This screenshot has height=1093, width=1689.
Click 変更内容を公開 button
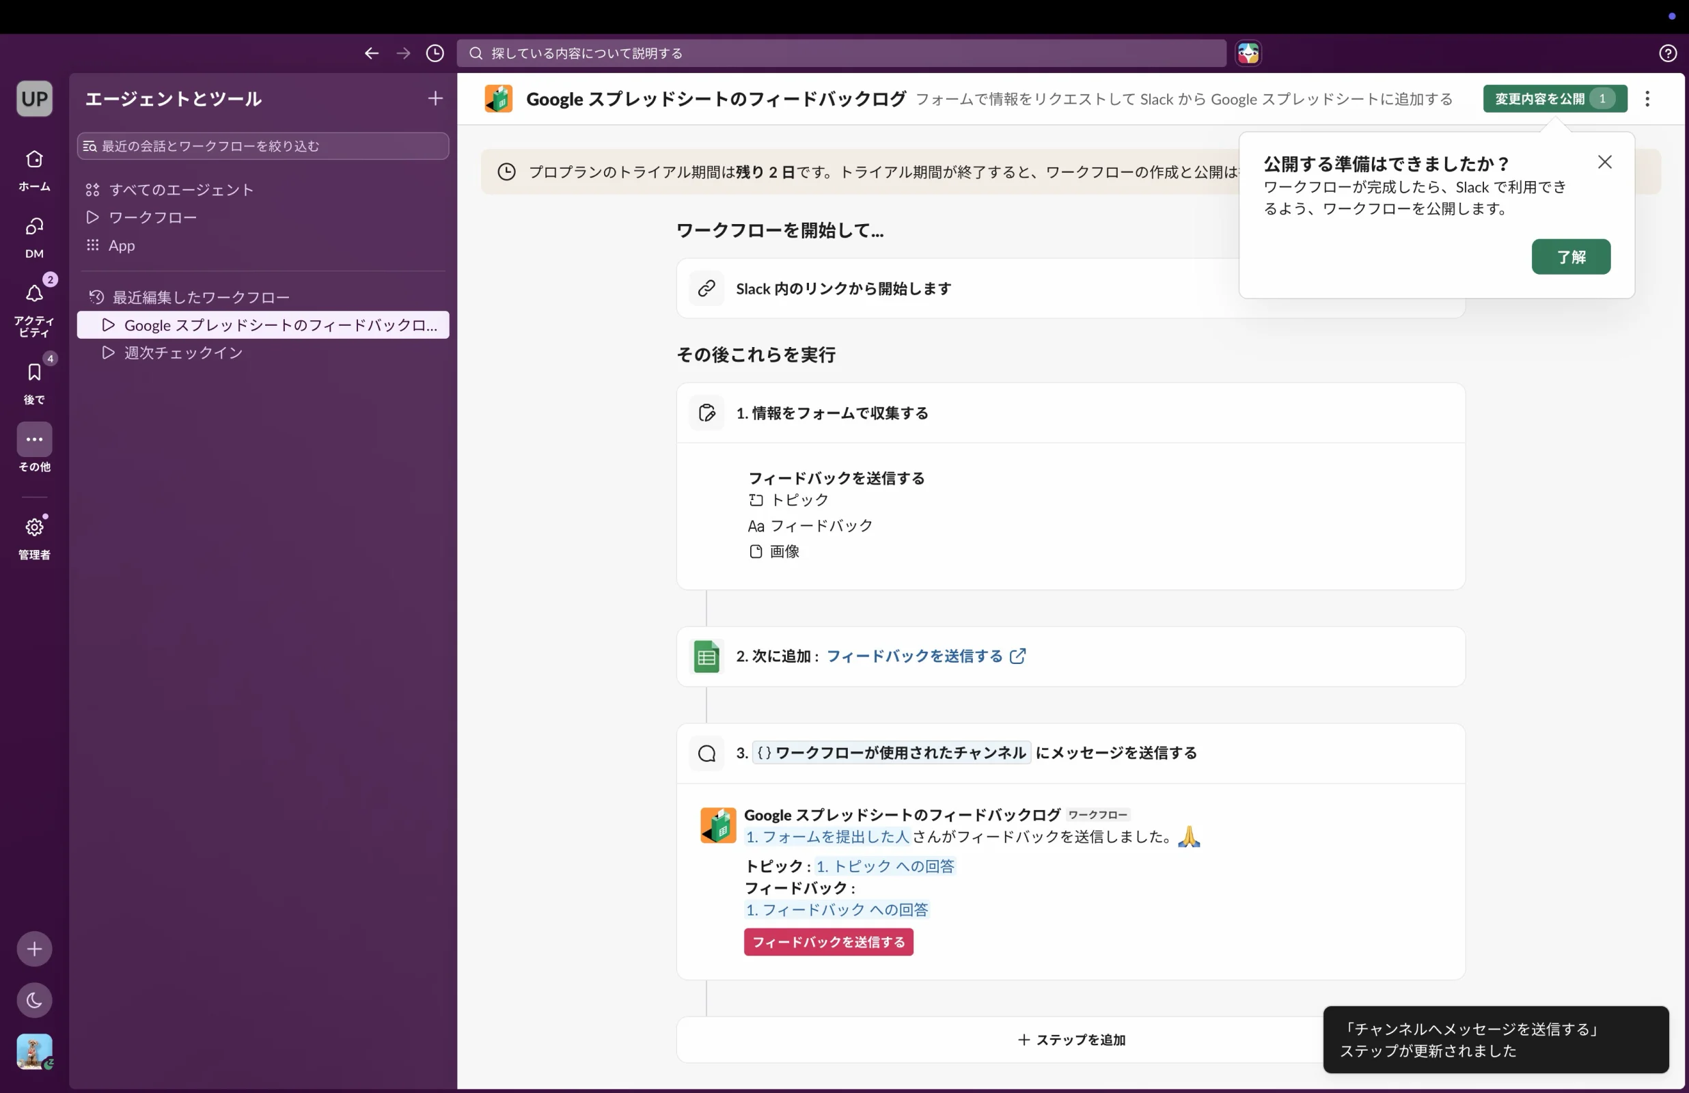pos(1554,98)
